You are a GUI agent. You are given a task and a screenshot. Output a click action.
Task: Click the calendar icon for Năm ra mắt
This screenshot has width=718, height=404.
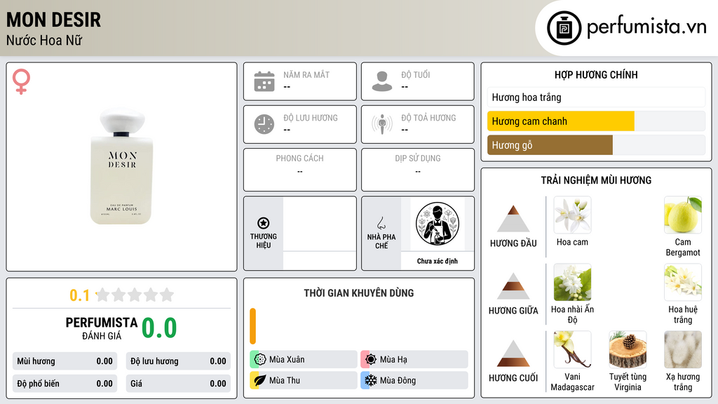coord(264,81)
